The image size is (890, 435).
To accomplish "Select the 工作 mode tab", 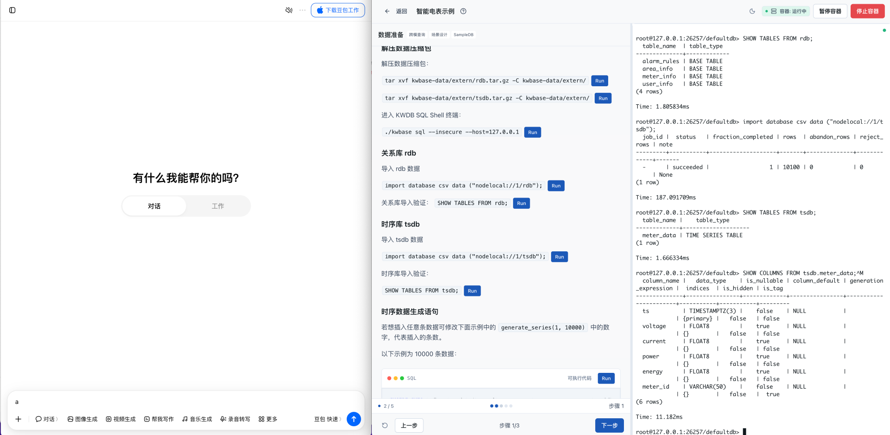I will (218, 206).
